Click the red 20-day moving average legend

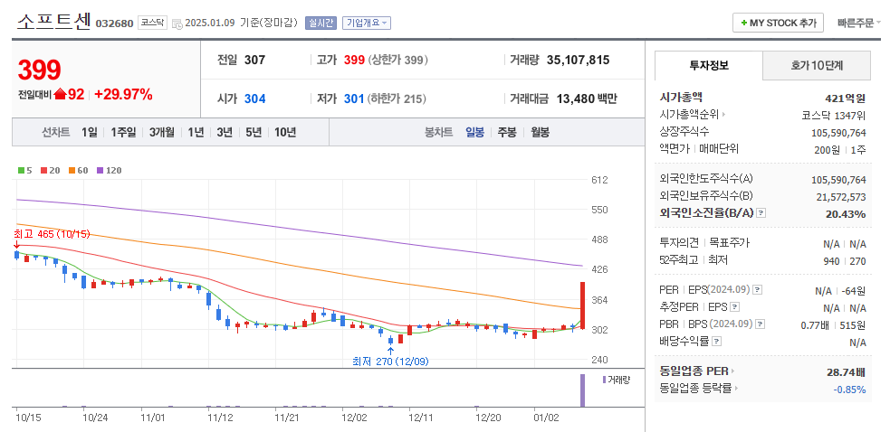click(50, 170)
